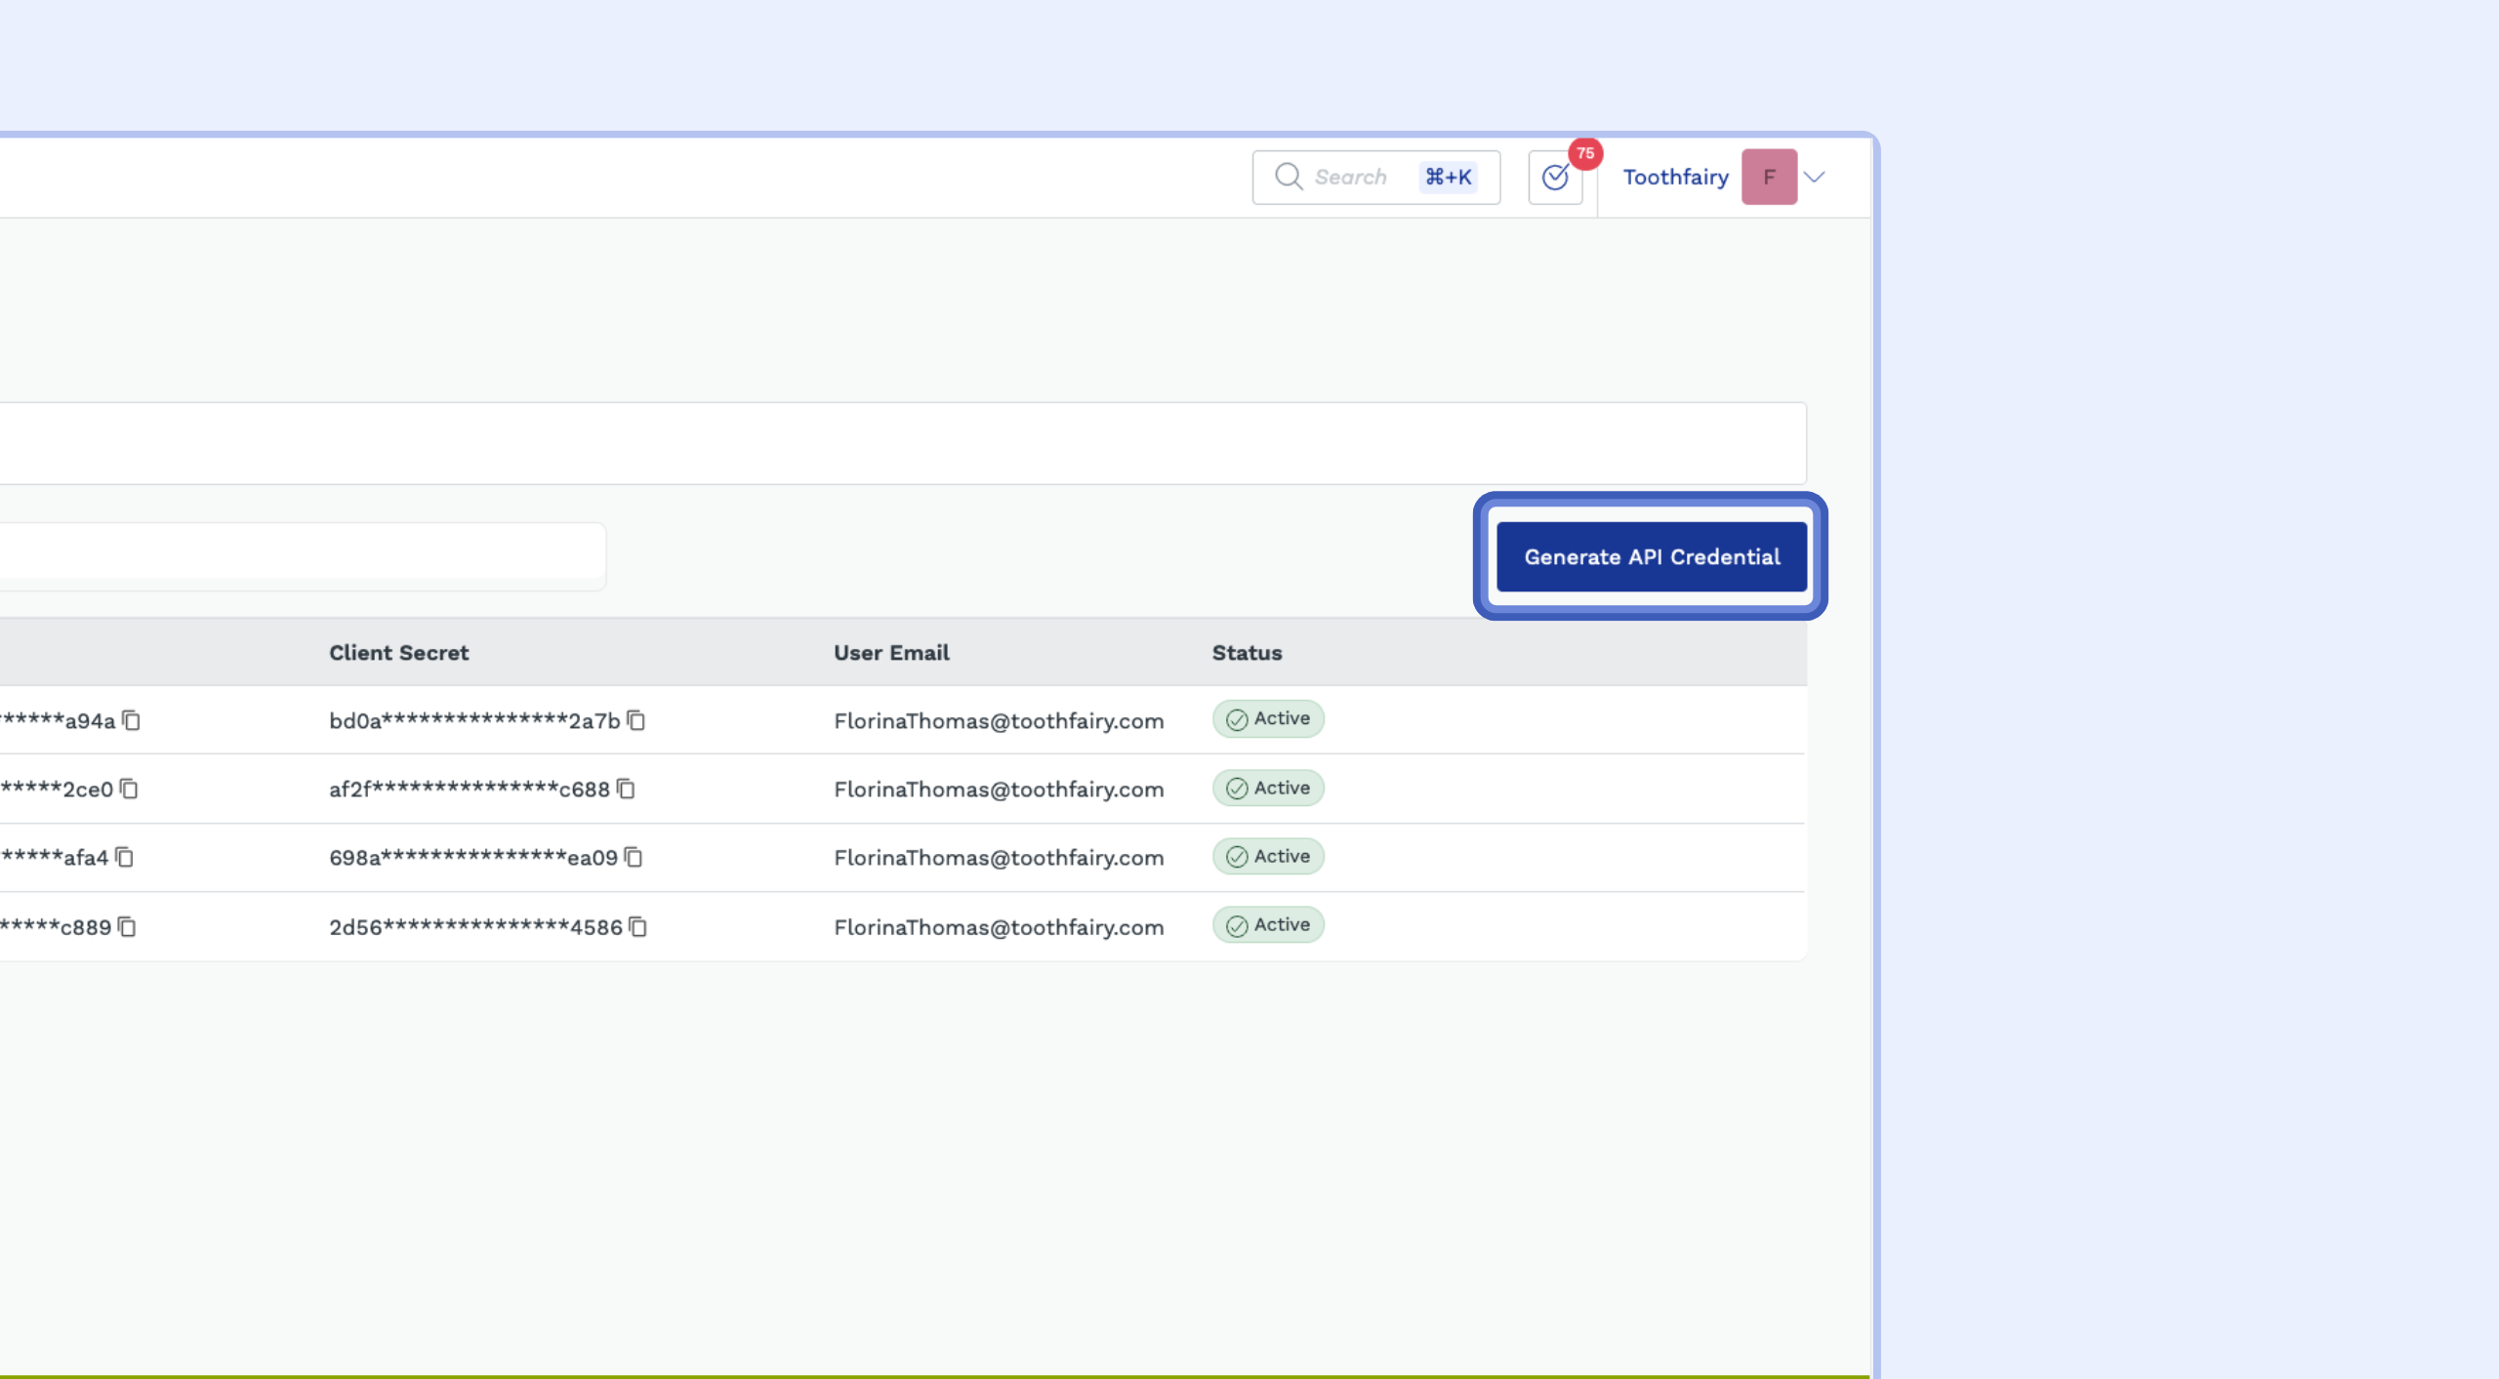This screenshot has width=2499, height=1379.
Task: Copy client ID ending in a94a
Action: (132, 720)
